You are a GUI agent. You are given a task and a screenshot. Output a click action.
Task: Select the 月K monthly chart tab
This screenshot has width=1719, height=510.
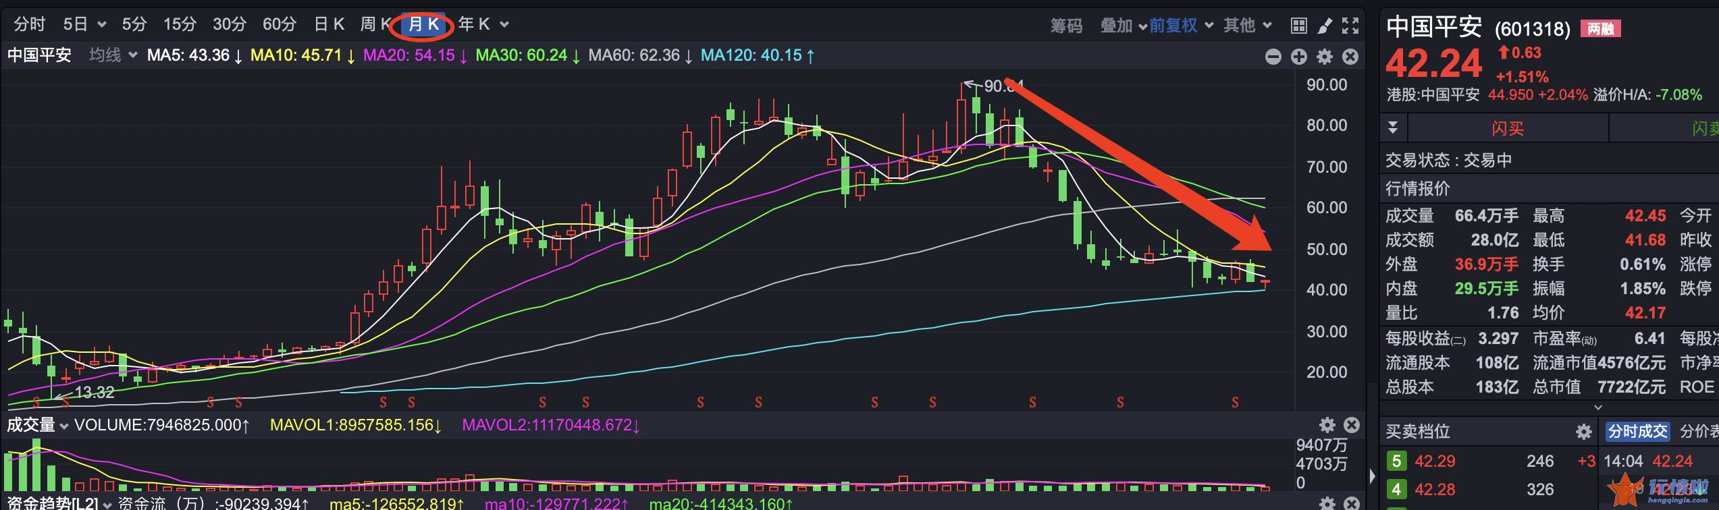424,25
